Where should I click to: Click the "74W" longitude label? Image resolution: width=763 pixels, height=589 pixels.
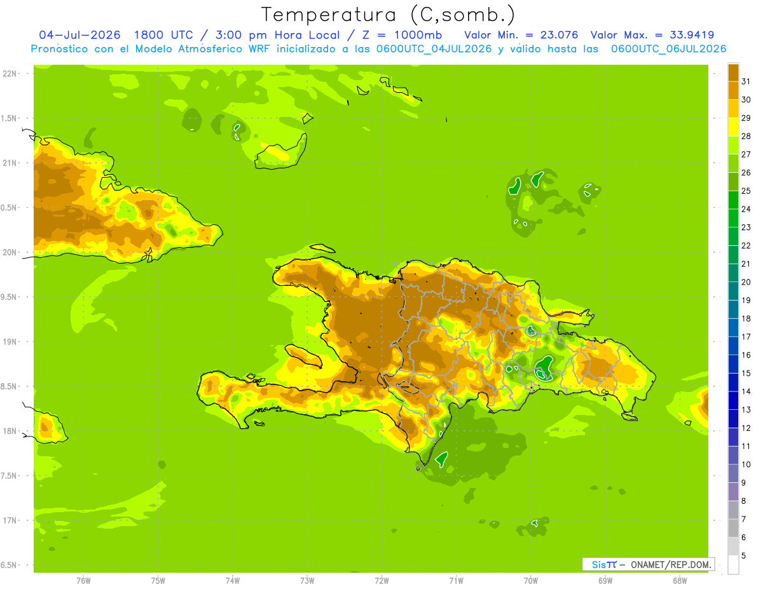click(x=233, y=581)
